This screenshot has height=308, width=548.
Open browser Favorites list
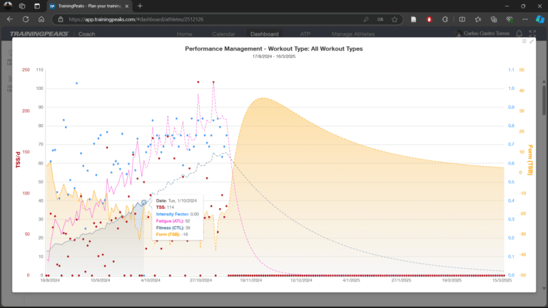click(x=478, y=19)
